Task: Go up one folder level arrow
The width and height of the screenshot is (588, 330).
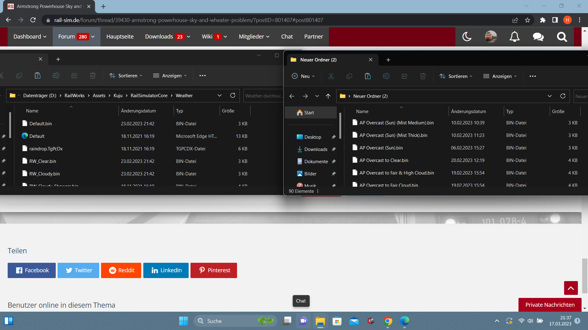Action: point(328,96)
